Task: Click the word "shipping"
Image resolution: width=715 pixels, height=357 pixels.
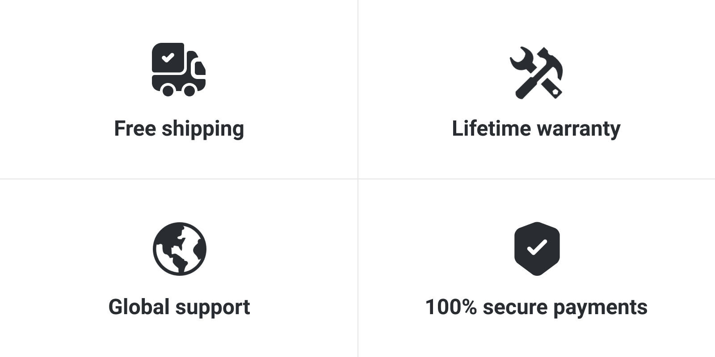Action: tap(203, 129)
